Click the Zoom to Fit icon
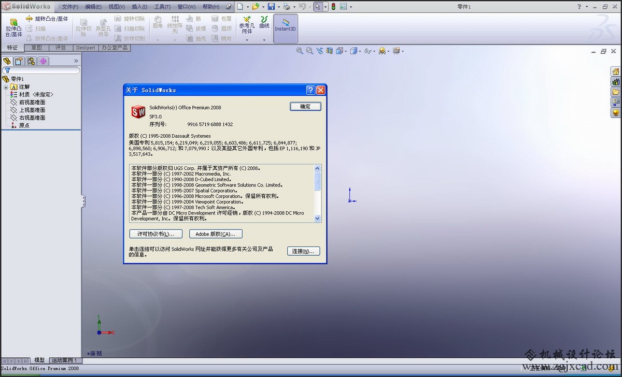 [x=300, y=51]
